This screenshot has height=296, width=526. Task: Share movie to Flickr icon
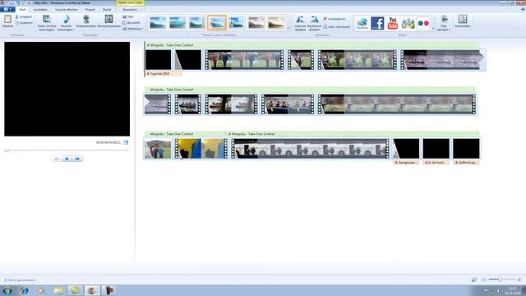pos(424,23)
